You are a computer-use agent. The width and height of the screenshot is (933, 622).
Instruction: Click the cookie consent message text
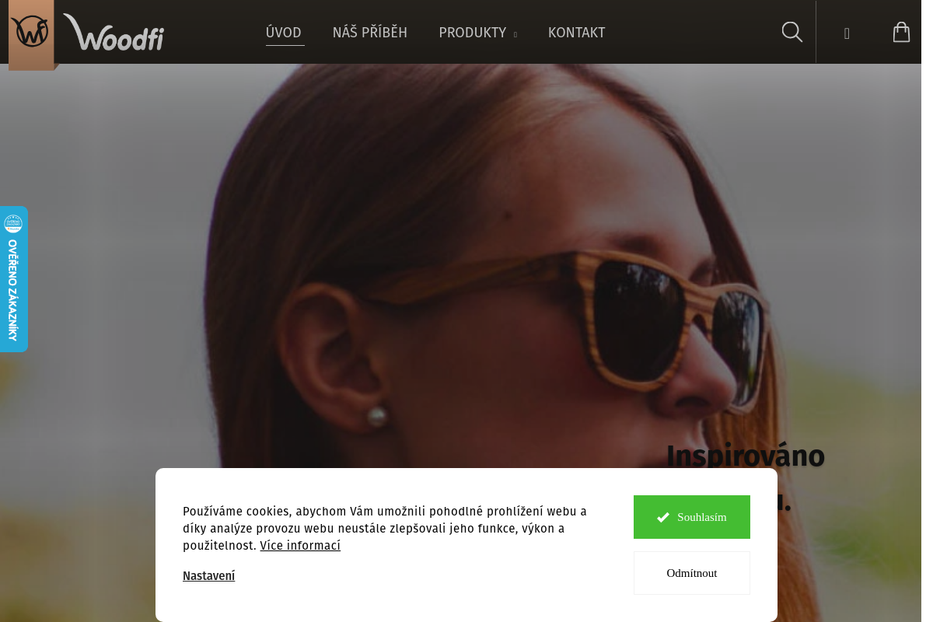[385, 529]
